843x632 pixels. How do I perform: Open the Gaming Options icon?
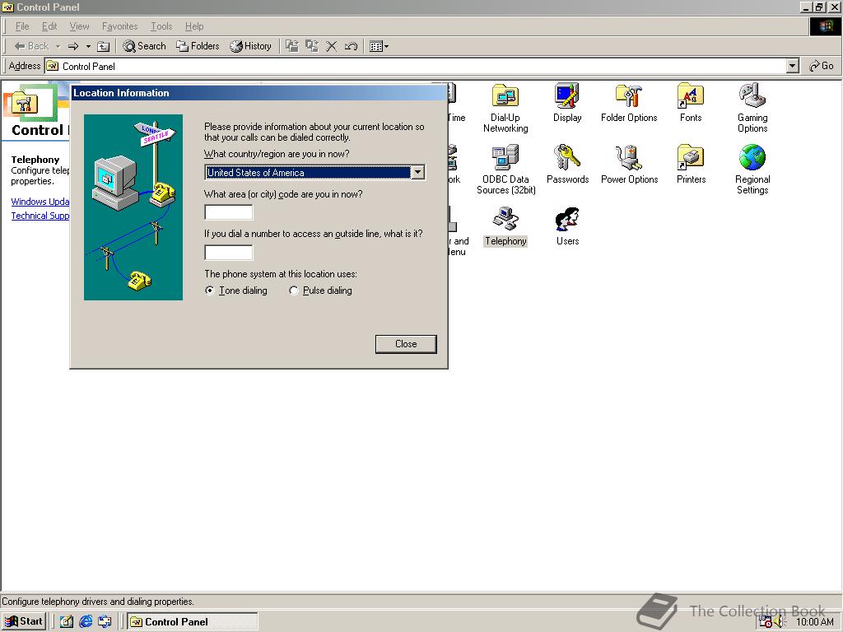tap(752, 108)
